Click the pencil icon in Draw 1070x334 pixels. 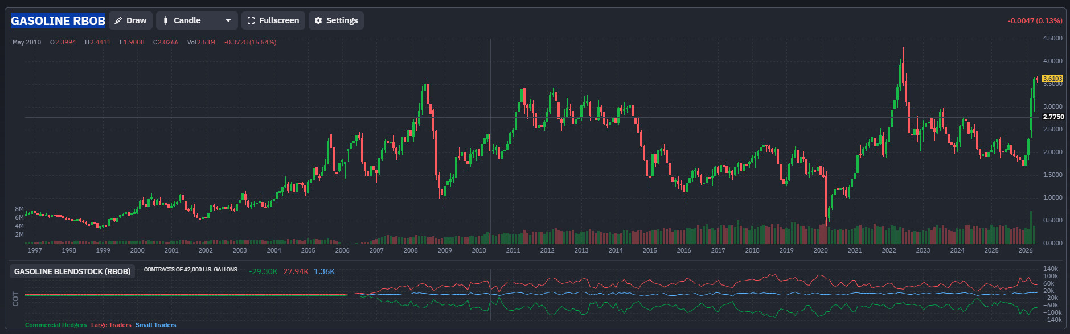coord(118,20)
